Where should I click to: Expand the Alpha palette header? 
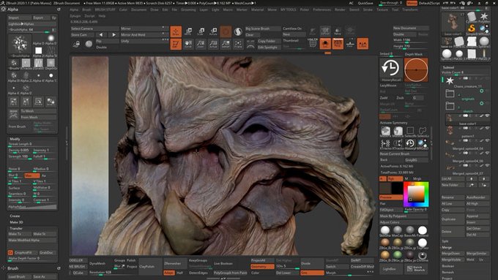(12, 10)
